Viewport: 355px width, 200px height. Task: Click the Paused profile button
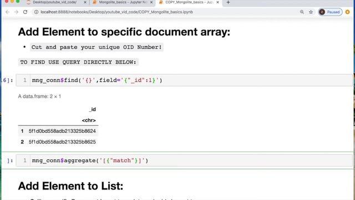330,12
